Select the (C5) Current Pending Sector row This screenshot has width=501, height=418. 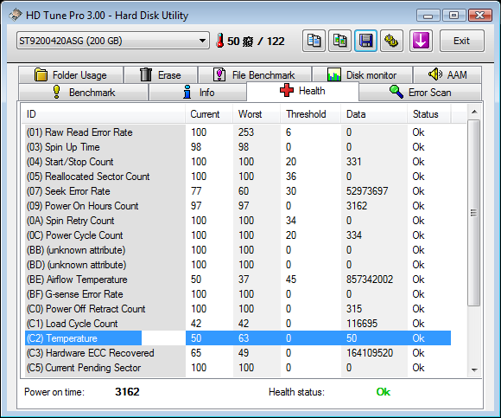pos(238,368)
